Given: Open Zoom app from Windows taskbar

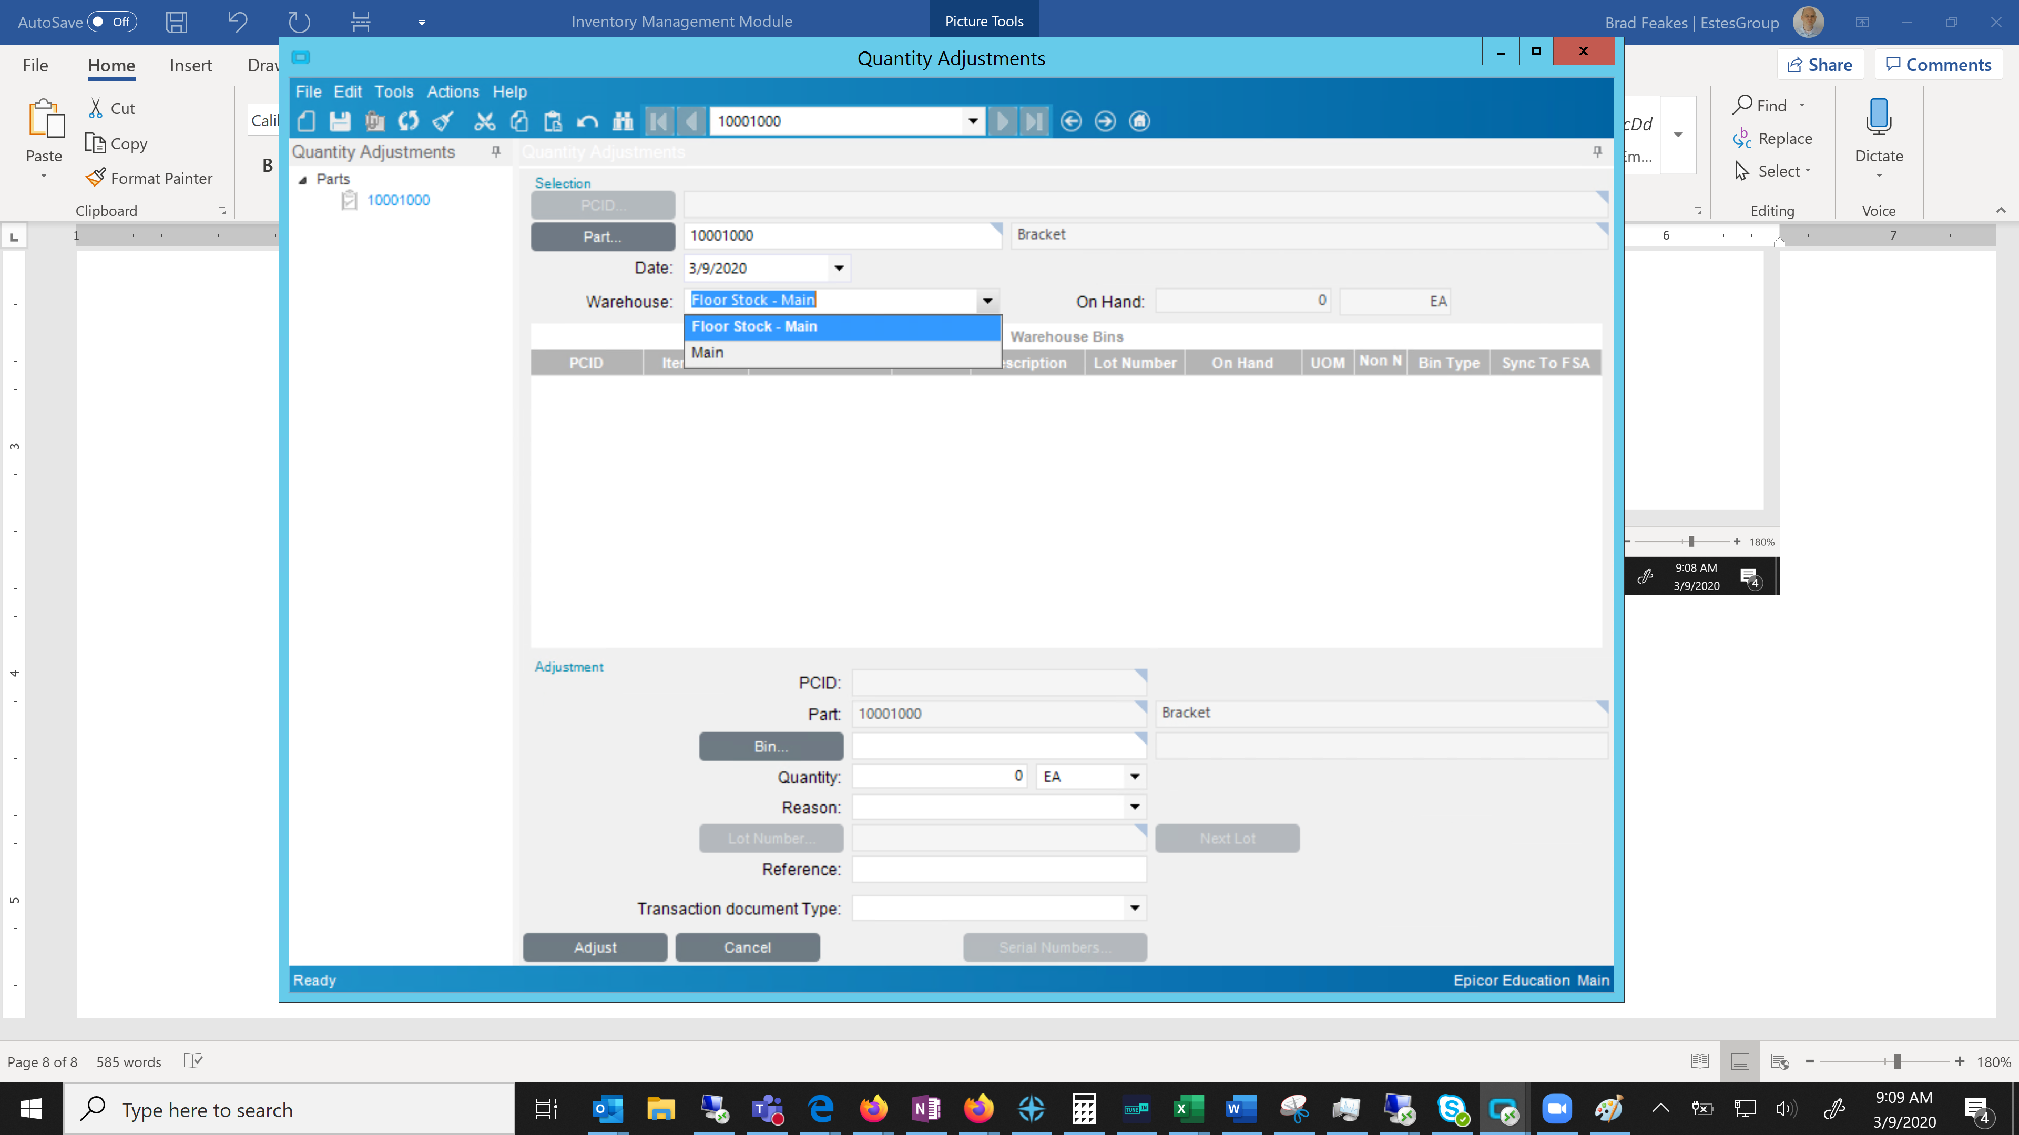Looking at the screenshot, I should 1556,1109.
